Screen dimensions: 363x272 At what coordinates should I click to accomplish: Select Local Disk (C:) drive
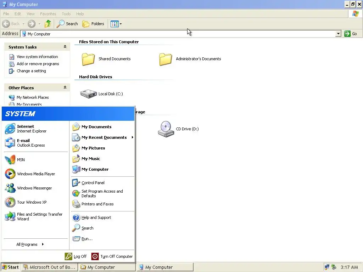tap(102, 94)
